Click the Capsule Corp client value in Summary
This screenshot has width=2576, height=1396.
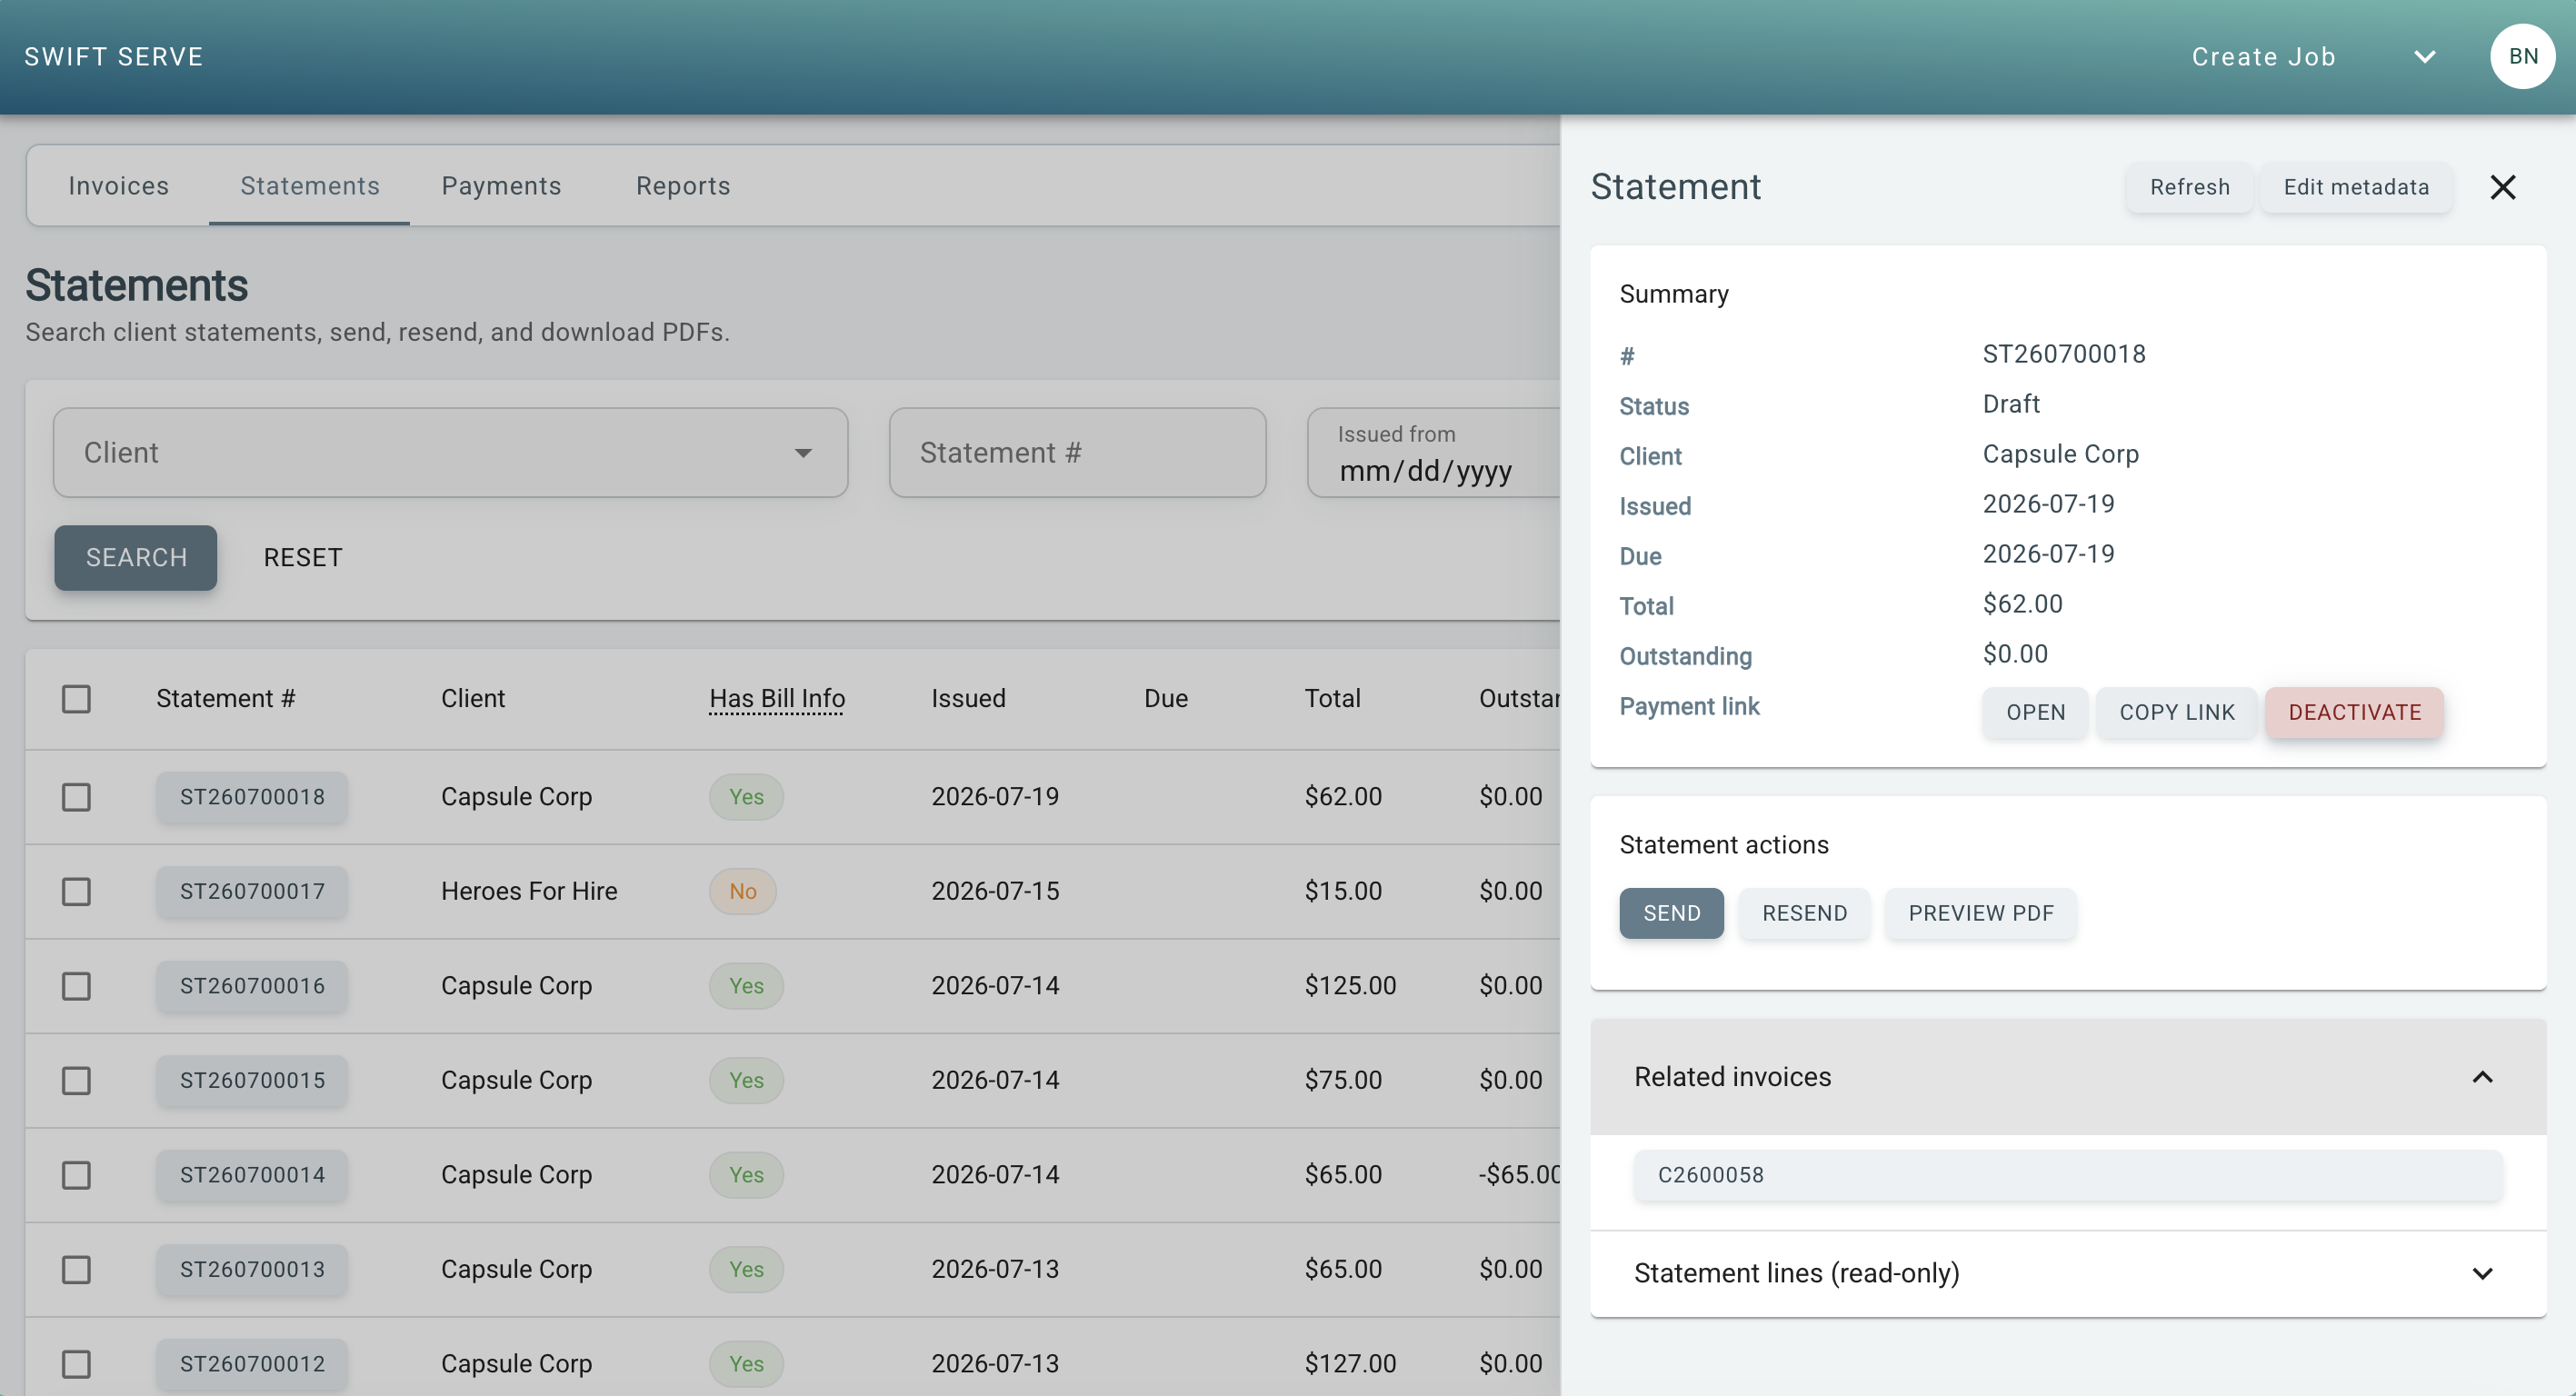click(x=2060, y=454)
